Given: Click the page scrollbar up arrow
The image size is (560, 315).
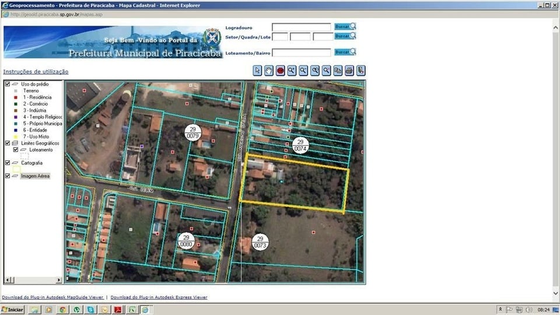Looking at the screenshot, I should (555, 27).
